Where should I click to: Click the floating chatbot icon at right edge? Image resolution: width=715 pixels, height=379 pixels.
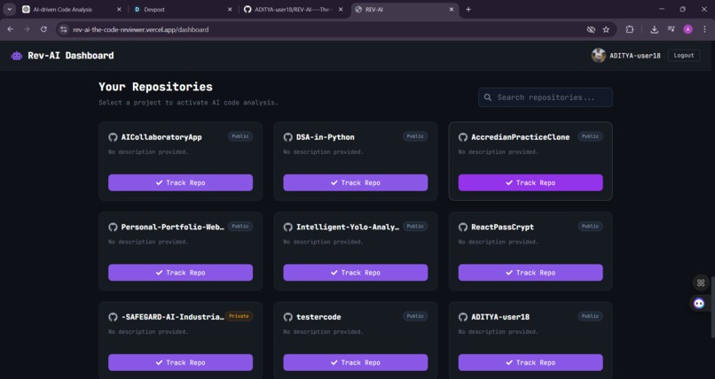tap(699, 303)
